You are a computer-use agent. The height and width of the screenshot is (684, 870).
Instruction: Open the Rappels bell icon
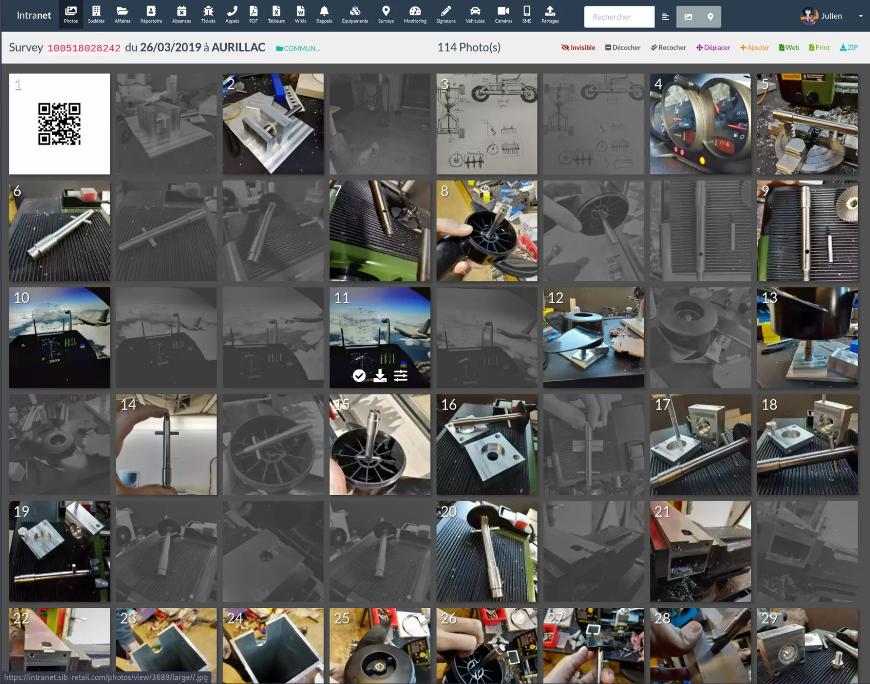(x=324, y=15)
